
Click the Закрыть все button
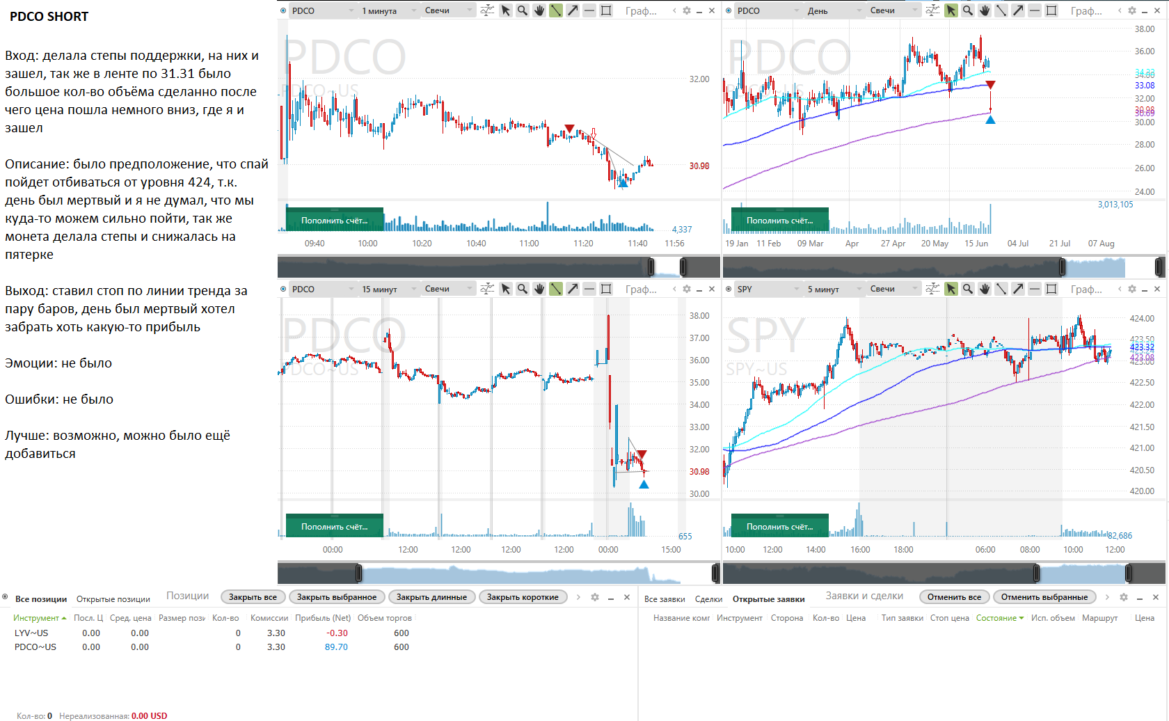pos(253,597)
